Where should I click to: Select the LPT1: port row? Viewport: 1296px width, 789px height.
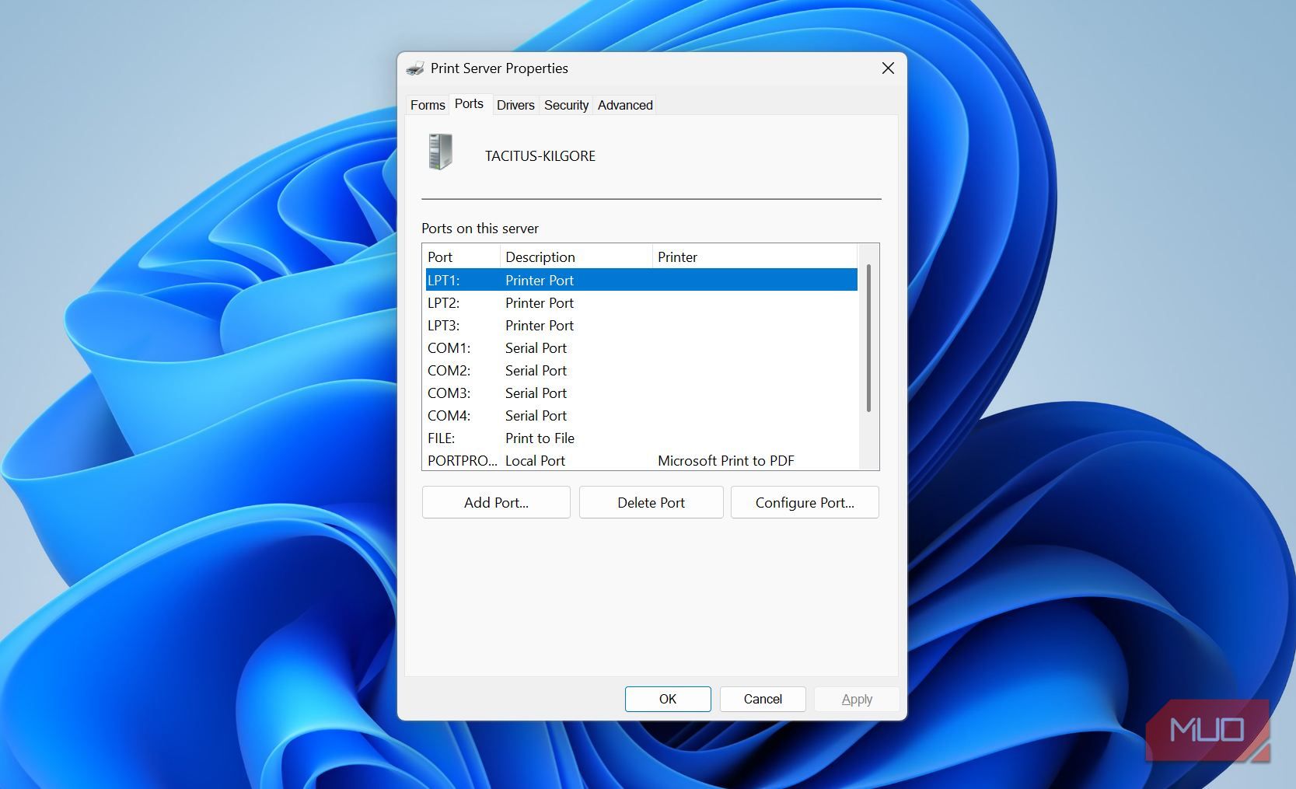(641, 280)
